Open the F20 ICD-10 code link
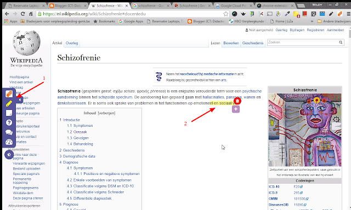 coord(298,186)
